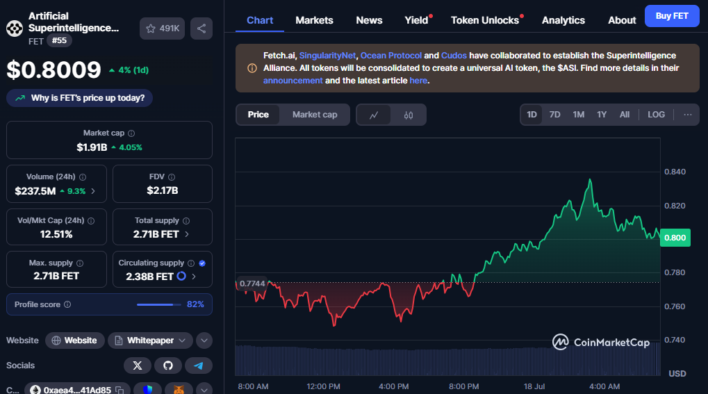Click the Buy FET button
The height and width of the screenshot is (394, 708).
(672, 16)
